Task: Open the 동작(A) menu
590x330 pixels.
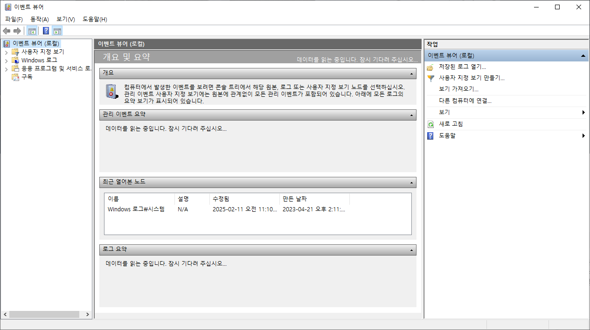Action: click(39, 19)
